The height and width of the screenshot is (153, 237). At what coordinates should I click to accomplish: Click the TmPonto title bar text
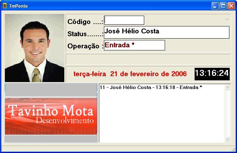tap(18, 6)
